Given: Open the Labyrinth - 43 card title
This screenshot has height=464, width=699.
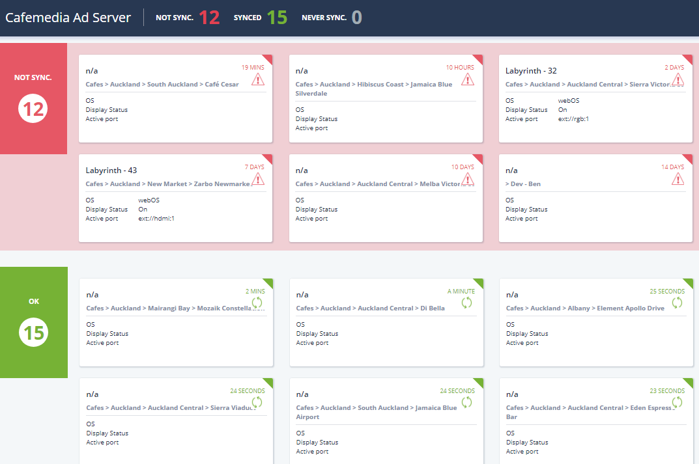Looking at the screenshot, I should [x=111, y=170].
